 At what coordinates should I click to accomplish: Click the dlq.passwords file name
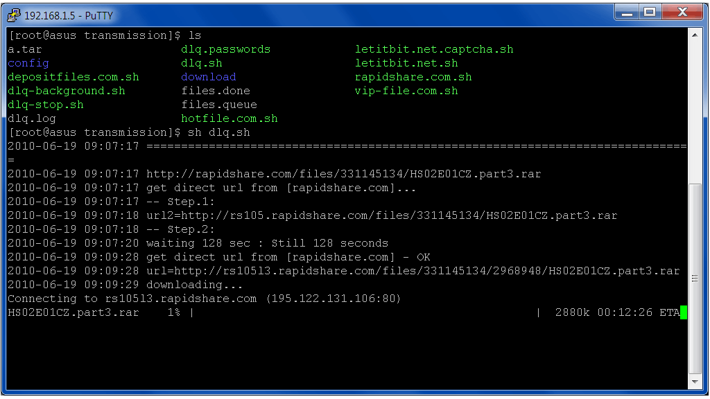click(x=226, y=49)
